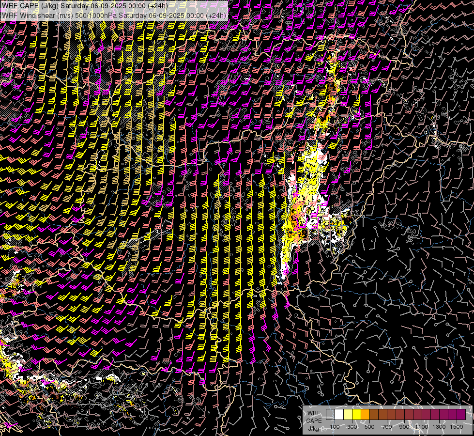Viewport: 474px width, 436px height.
Task: Click the pale yellow CAPE legend swatch
Action: tap(348, 415)
